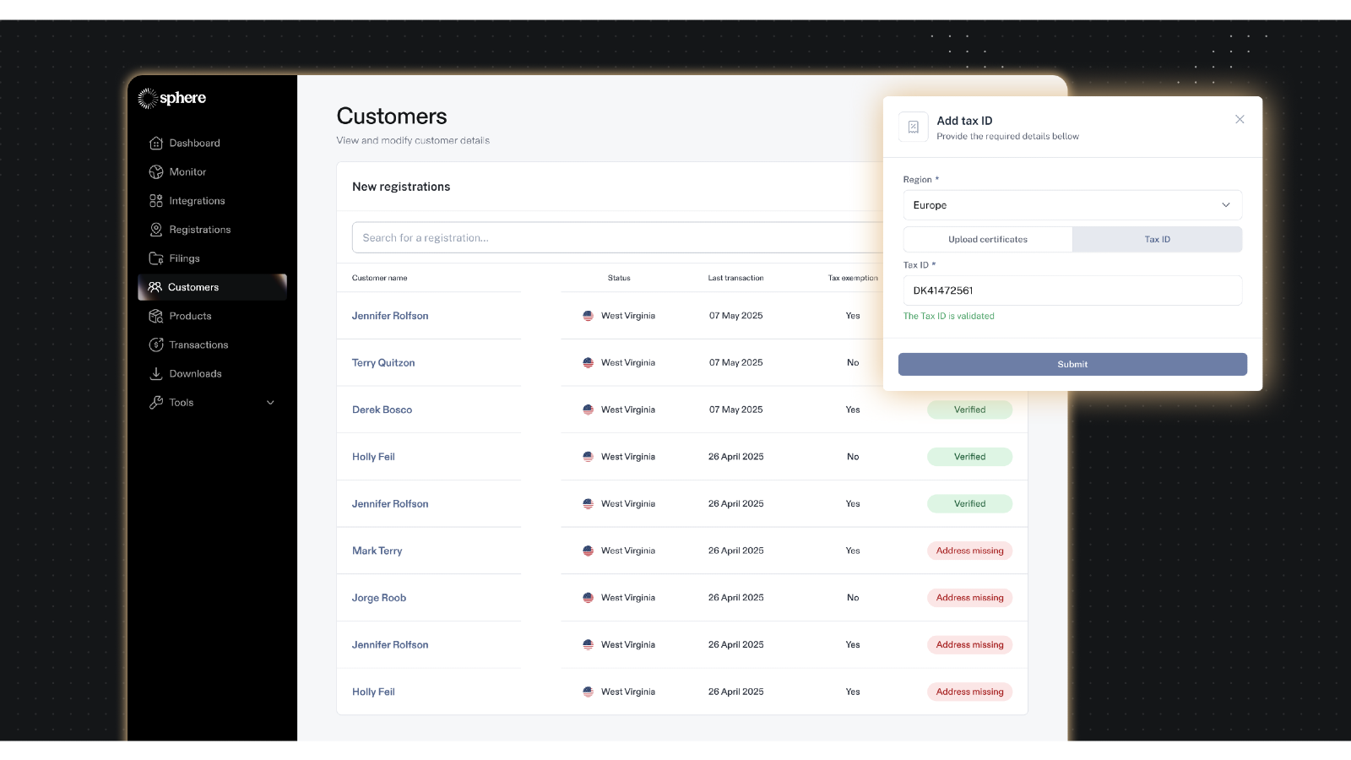Click the Registrations icon in sidebar

click(156, 230)
